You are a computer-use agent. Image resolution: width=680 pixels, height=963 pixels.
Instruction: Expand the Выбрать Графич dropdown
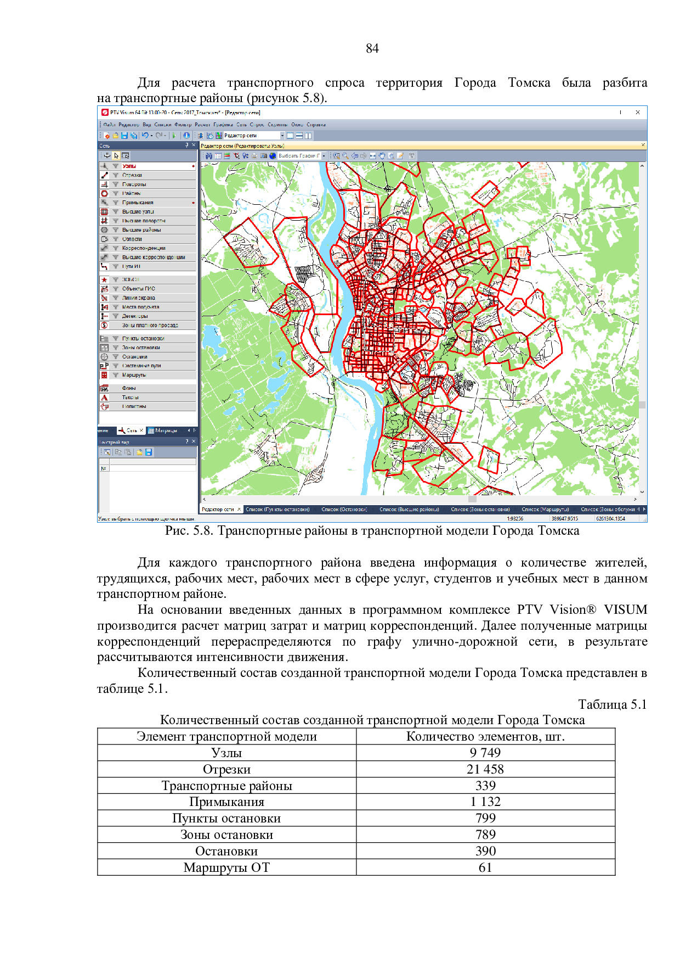[324, 156]
